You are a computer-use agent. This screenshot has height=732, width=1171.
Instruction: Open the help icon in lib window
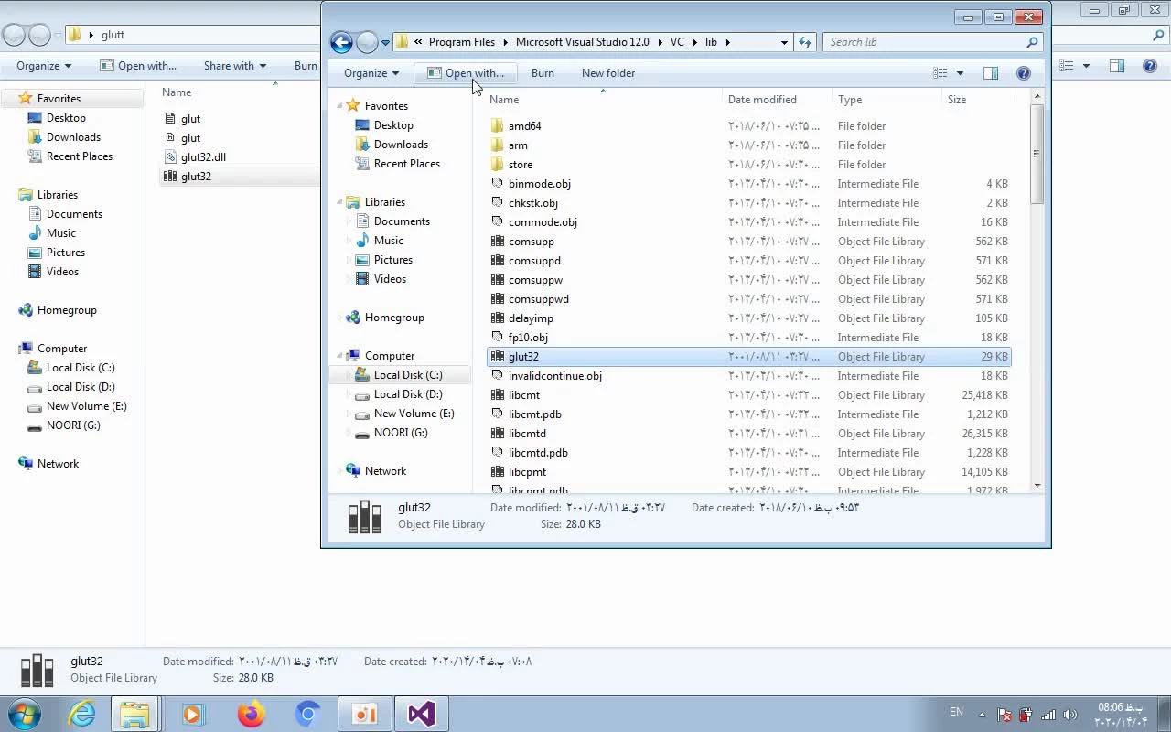(x=1024, y=73)
